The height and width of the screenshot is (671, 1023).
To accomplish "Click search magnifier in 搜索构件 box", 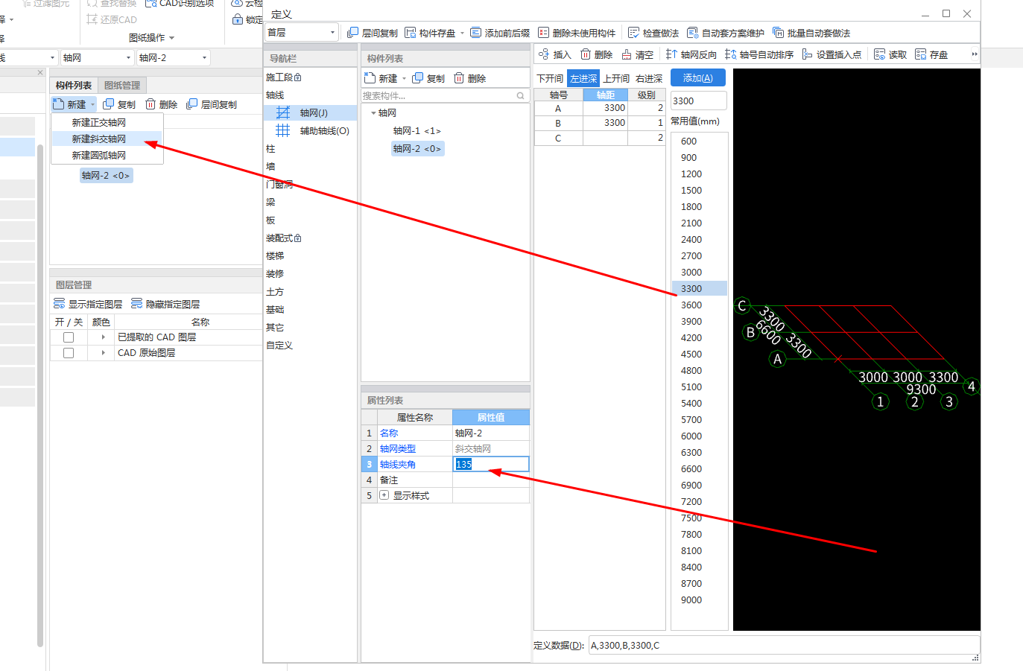I will point(521,96).
